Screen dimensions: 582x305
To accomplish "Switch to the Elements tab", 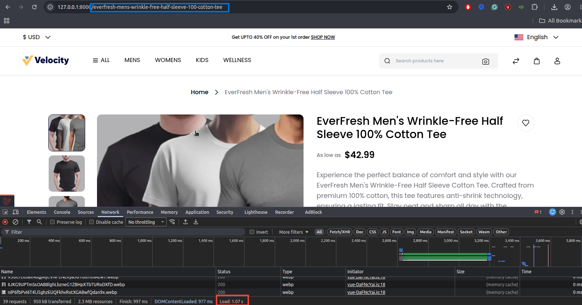I will [37, 212].
